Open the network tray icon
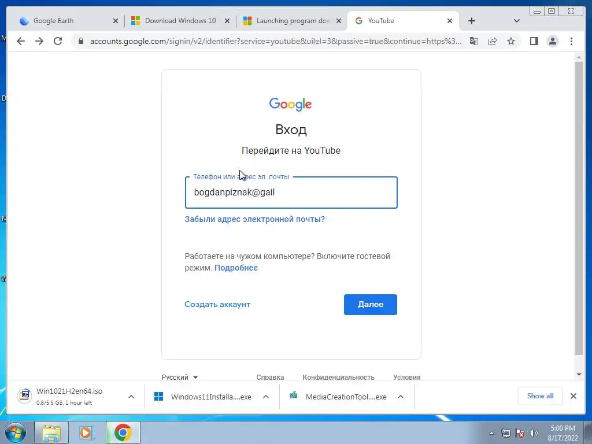This screenshot has height=444, width=592. click(x=506, y=433)
